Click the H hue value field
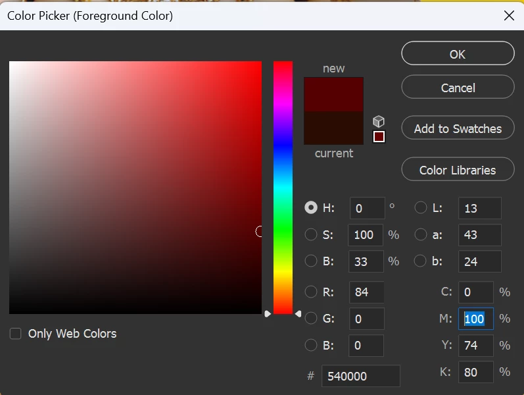Image resolution: width=524 pixels, height=395 pixels. [x=367, y=208]
